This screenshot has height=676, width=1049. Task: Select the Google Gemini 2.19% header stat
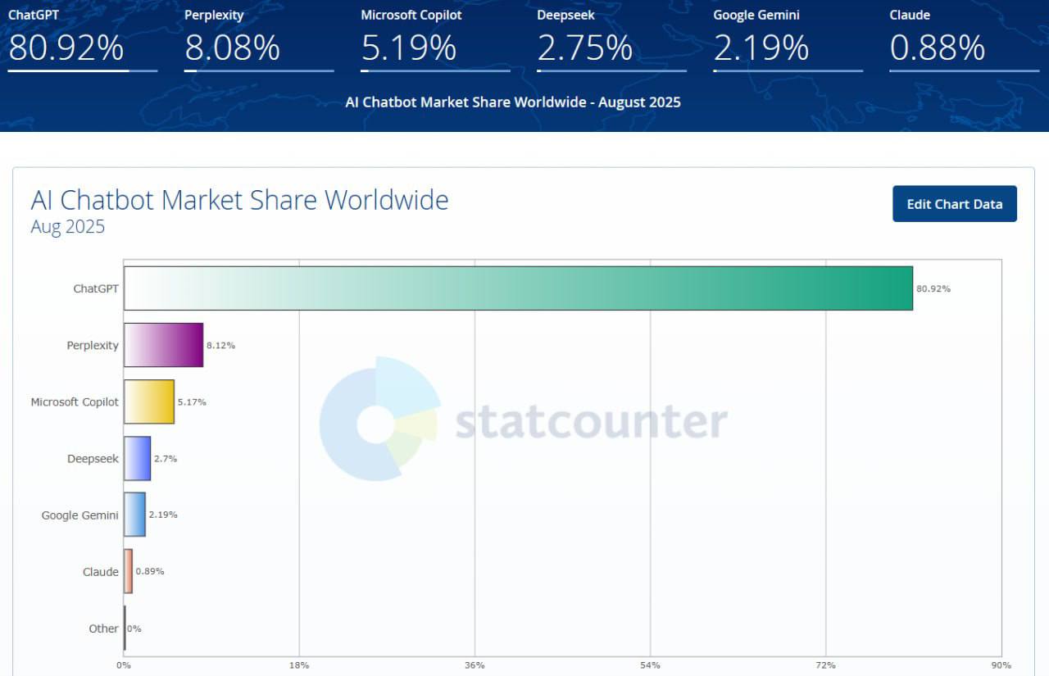point(761,48)
